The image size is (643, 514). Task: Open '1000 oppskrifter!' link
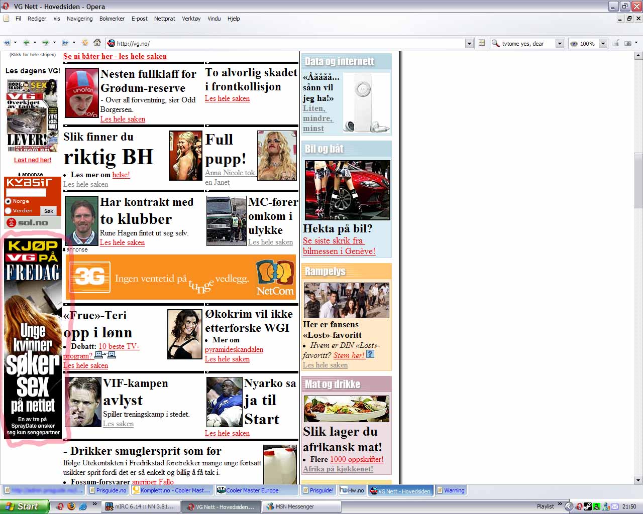(x=357, y=459)
